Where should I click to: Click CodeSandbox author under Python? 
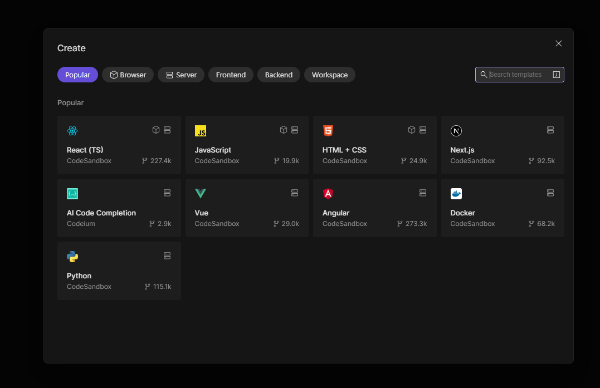[89, 287]
